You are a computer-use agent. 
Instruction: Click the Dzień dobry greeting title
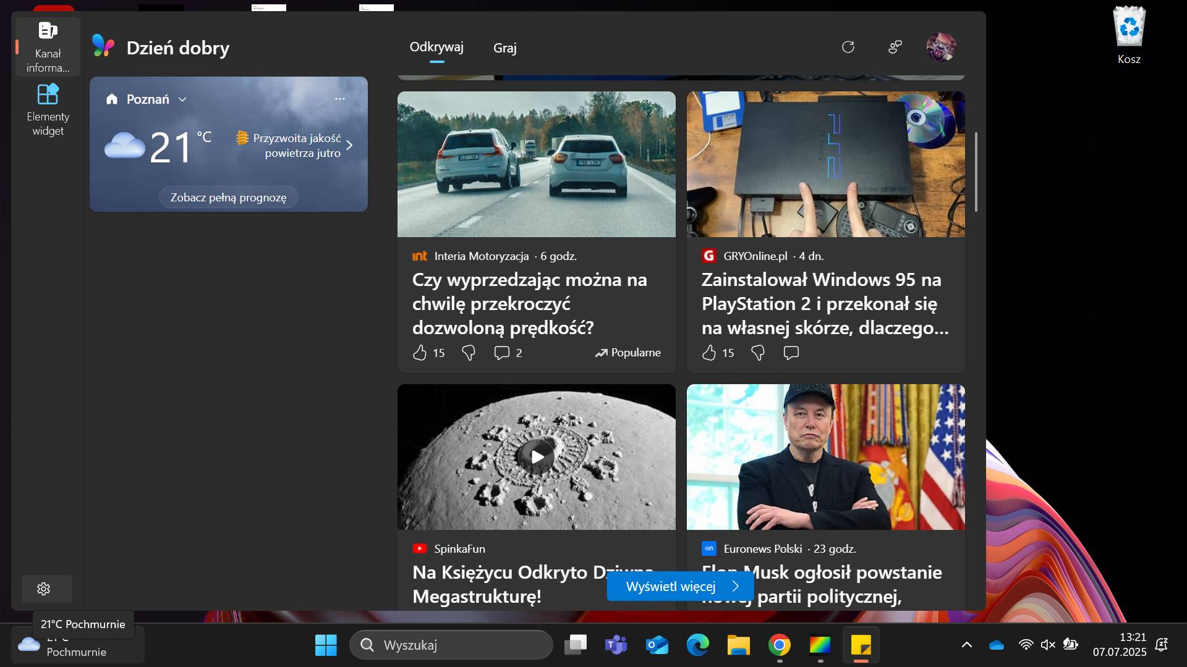pyautogui.click(x=178, y=48)
